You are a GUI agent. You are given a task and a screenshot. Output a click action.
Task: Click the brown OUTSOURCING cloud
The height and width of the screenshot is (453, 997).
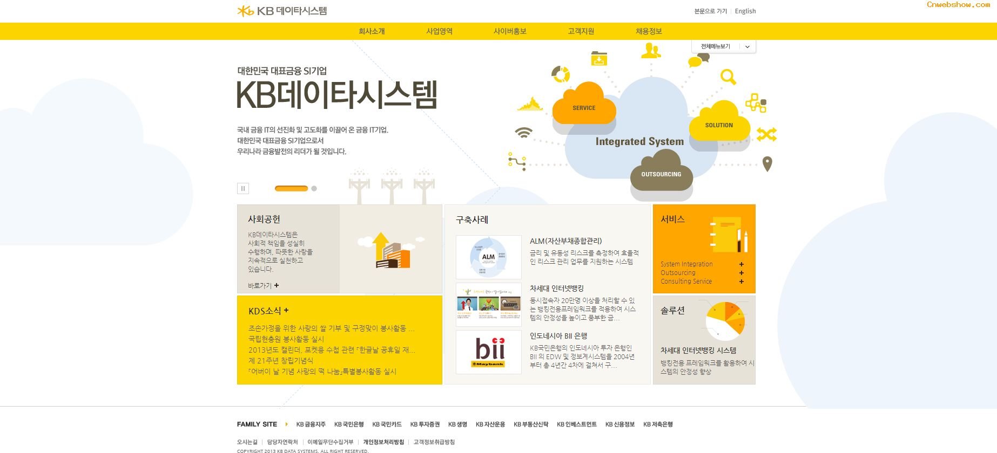point(661,171)
